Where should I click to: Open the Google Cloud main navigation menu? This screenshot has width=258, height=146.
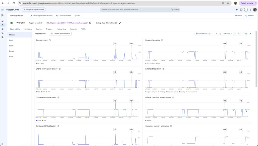point(2,10)
